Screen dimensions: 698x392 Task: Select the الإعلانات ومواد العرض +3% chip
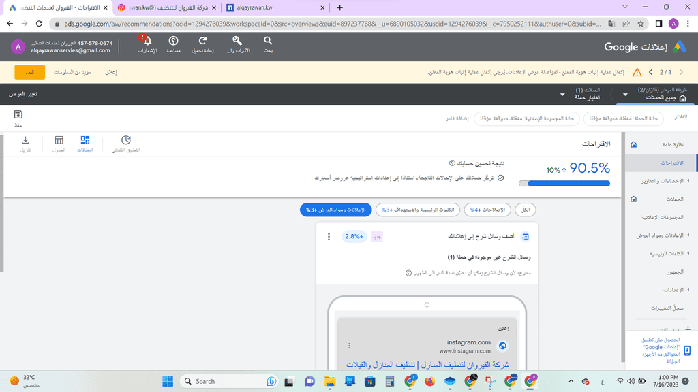[x=335, y=210]
